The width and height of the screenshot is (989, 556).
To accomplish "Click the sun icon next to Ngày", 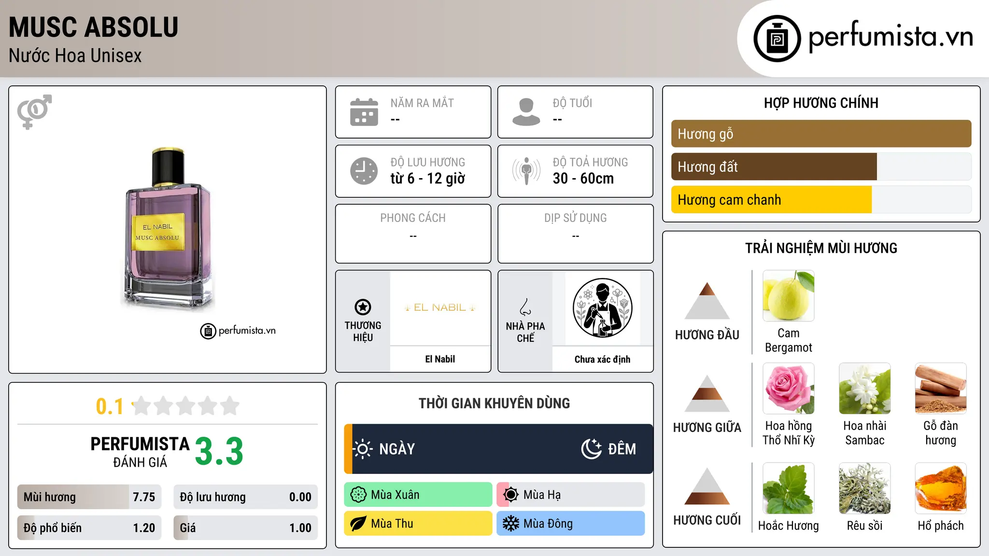I will (362, 449).
